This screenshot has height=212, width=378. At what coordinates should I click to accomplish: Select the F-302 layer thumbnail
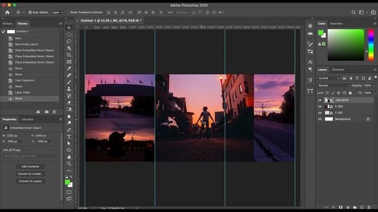pos(329,107)
